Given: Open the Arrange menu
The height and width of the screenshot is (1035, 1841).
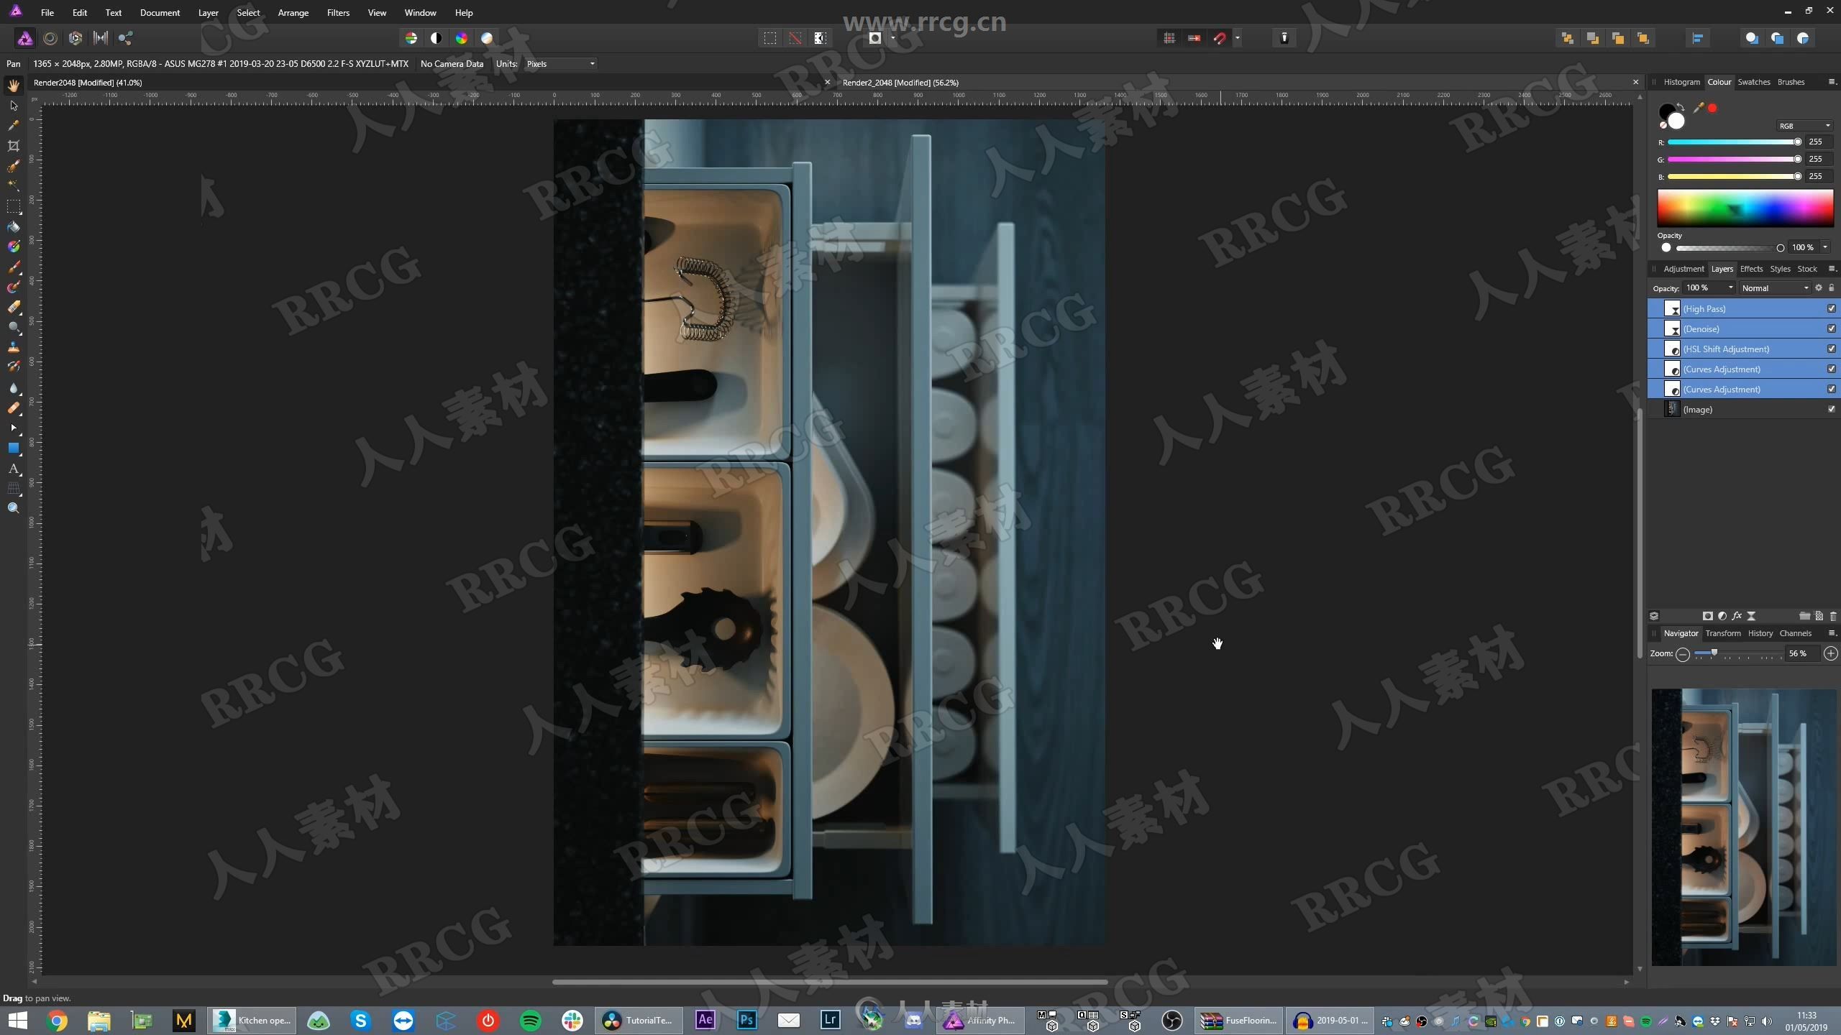Looking at the screenshot, I should coord(293,13).
